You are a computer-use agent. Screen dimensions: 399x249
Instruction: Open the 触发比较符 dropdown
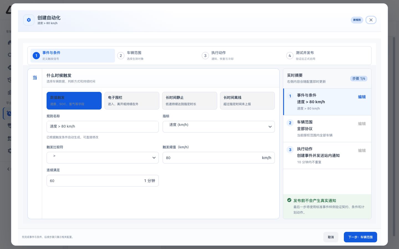pos(103,158)
